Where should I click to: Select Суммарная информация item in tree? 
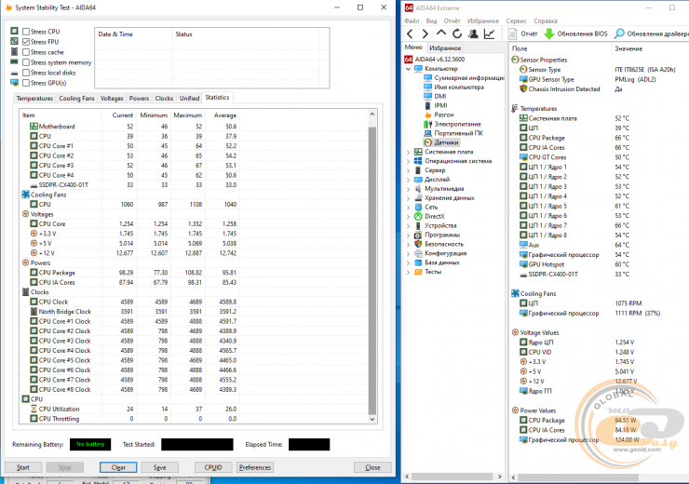click(x=464, y=78)
